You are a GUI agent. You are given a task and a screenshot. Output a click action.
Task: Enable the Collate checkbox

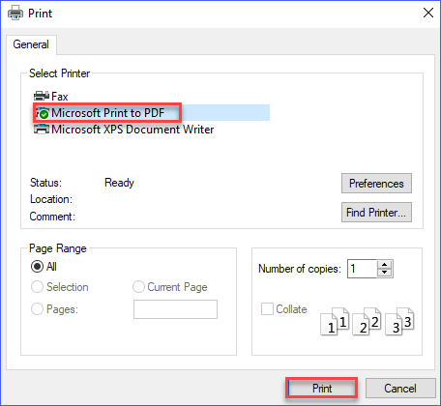(267, 308)
